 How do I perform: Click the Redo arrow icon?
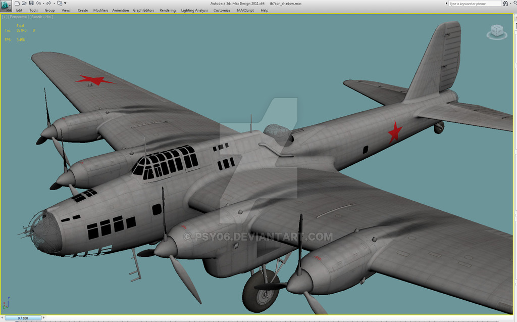pos(48,3)
